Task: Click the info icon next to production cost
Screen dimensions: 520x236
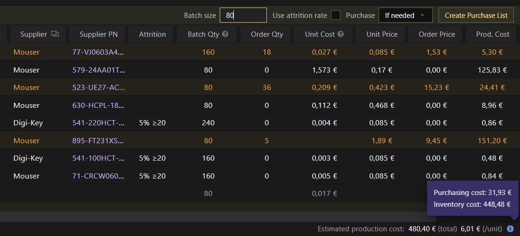Action: 510,229
